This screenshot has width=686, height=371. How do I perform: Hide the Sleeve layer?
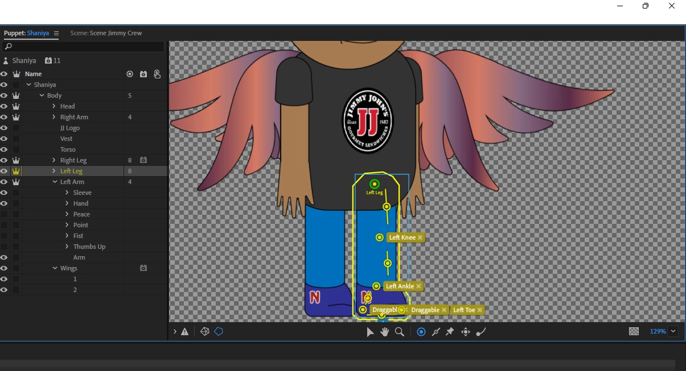(x=4, y=193)
